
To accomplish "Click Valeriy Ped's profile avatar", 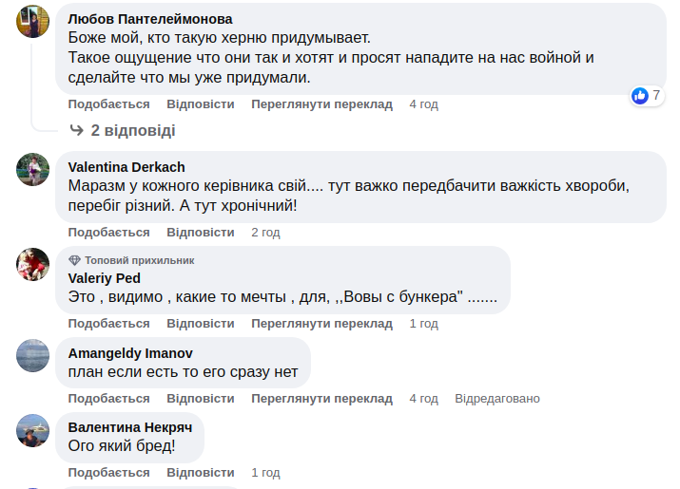I will 33,264.
